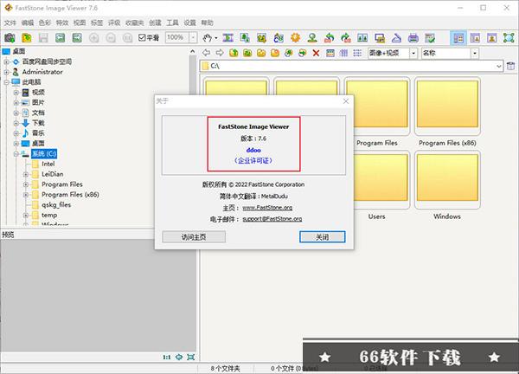Click the recycle bin icon beside path bar
The height and width of the screenshot is (374, 519).
(x=510, y=66)
